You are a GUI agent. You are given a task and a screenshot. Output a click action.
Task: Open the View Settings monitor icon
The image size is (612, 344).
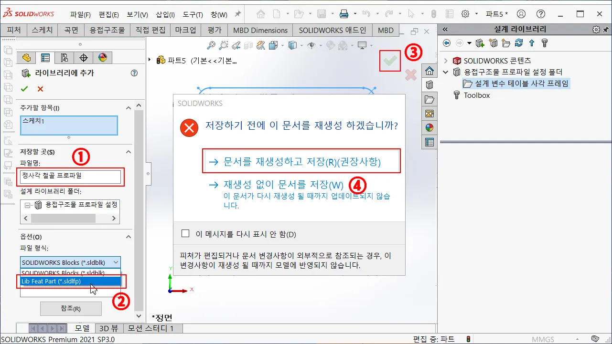coord(362,45)
